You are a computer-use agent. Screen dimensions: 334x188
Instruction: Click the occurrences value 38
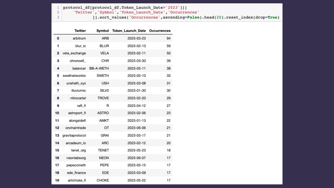point(169,68)
